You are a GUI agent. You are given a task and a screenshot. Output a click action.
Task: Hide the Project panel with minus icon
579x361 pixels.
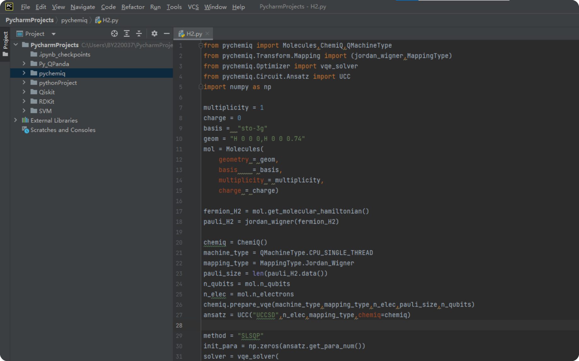167,34
